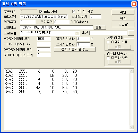Image resolution: width=138 pixels, height=133 pixels.
Task: Click the 옵션 text input field
Action: coord(108,33)
